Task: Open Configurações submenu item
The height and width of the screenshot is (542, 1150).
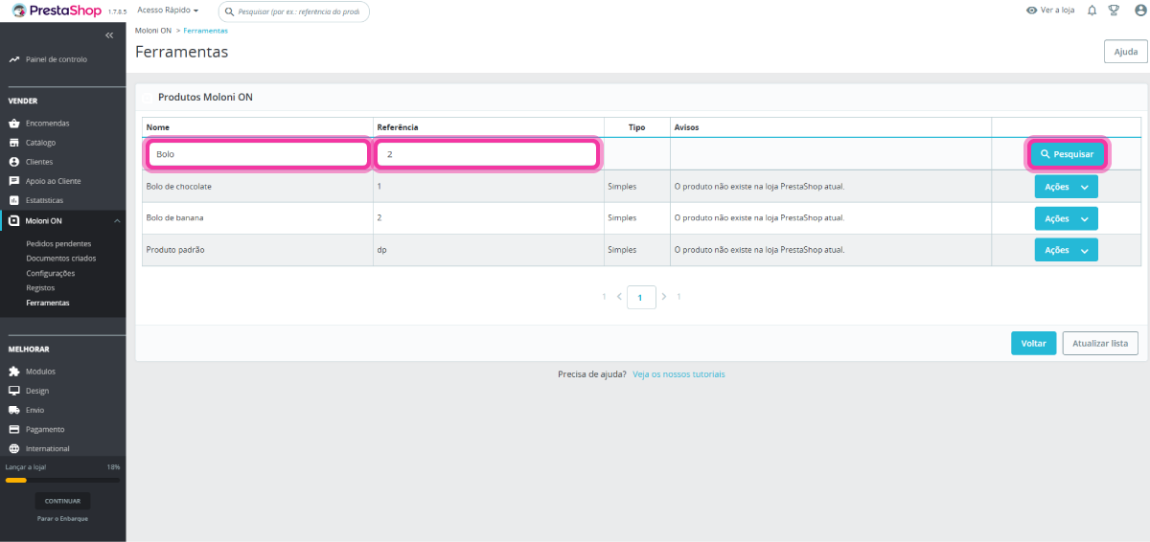Action: pos(52,273)
